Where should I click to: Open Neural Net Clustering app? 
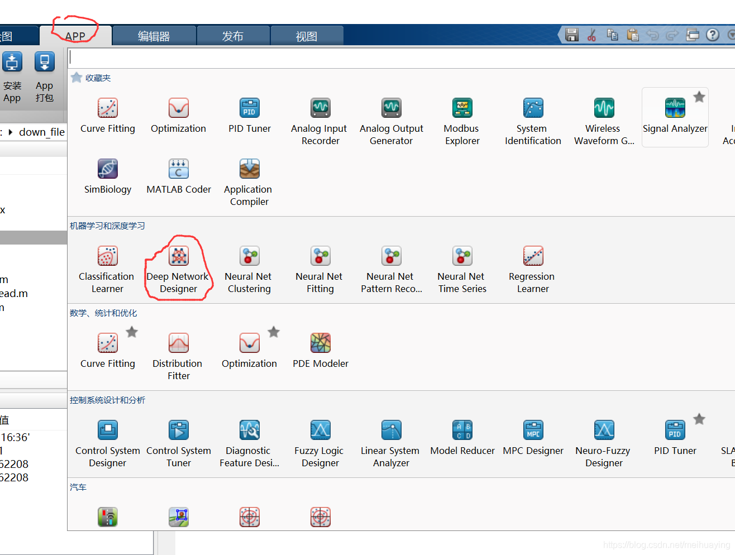(249, 270)
